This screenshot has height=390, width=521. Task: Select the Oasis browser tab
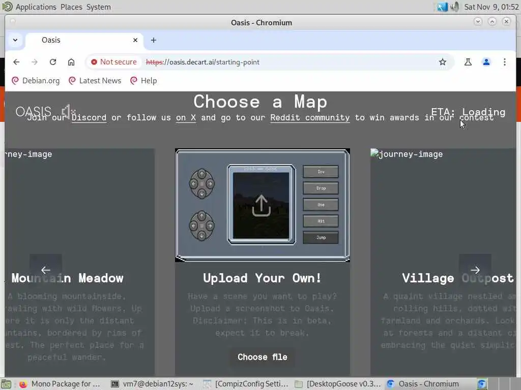click(x=84, y=40)
